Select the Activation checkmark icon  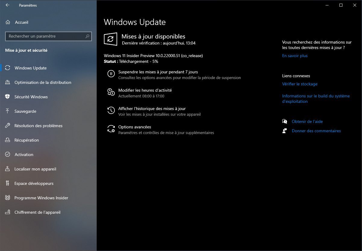[x=8, y=155]
